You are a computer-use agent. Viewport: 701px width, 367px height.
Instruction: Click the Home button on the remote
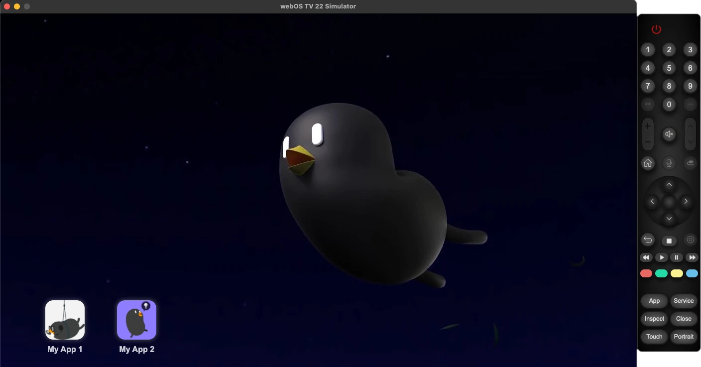point(648,163)
